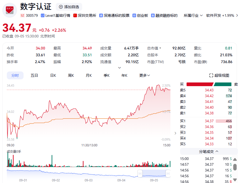Open the 总市值 dropdown arrow
The image size is (239, 183).
pyautogui.click(x=160, y=48)
